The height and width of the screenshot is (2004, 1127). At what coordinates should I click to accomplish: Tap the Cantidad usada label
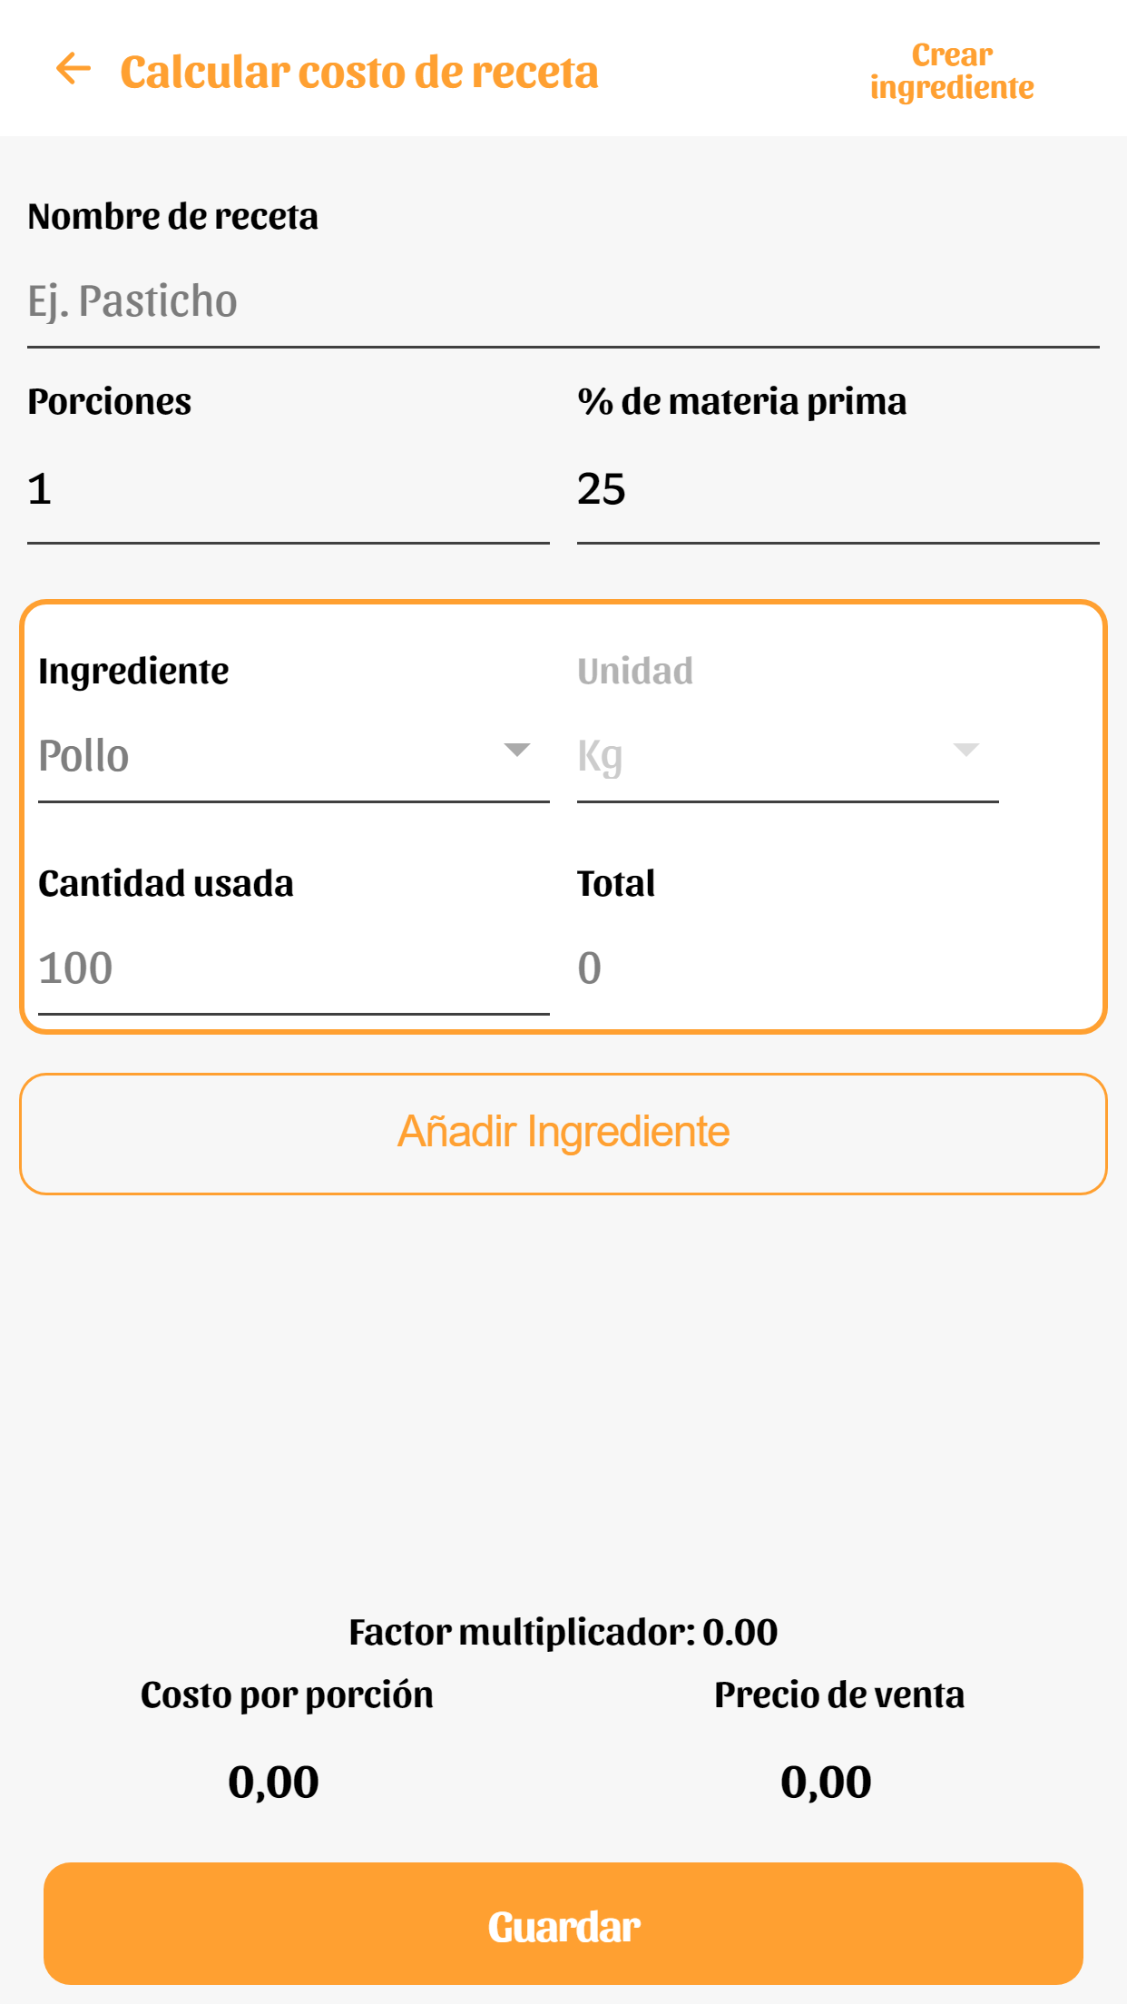[x=166, y=884]
